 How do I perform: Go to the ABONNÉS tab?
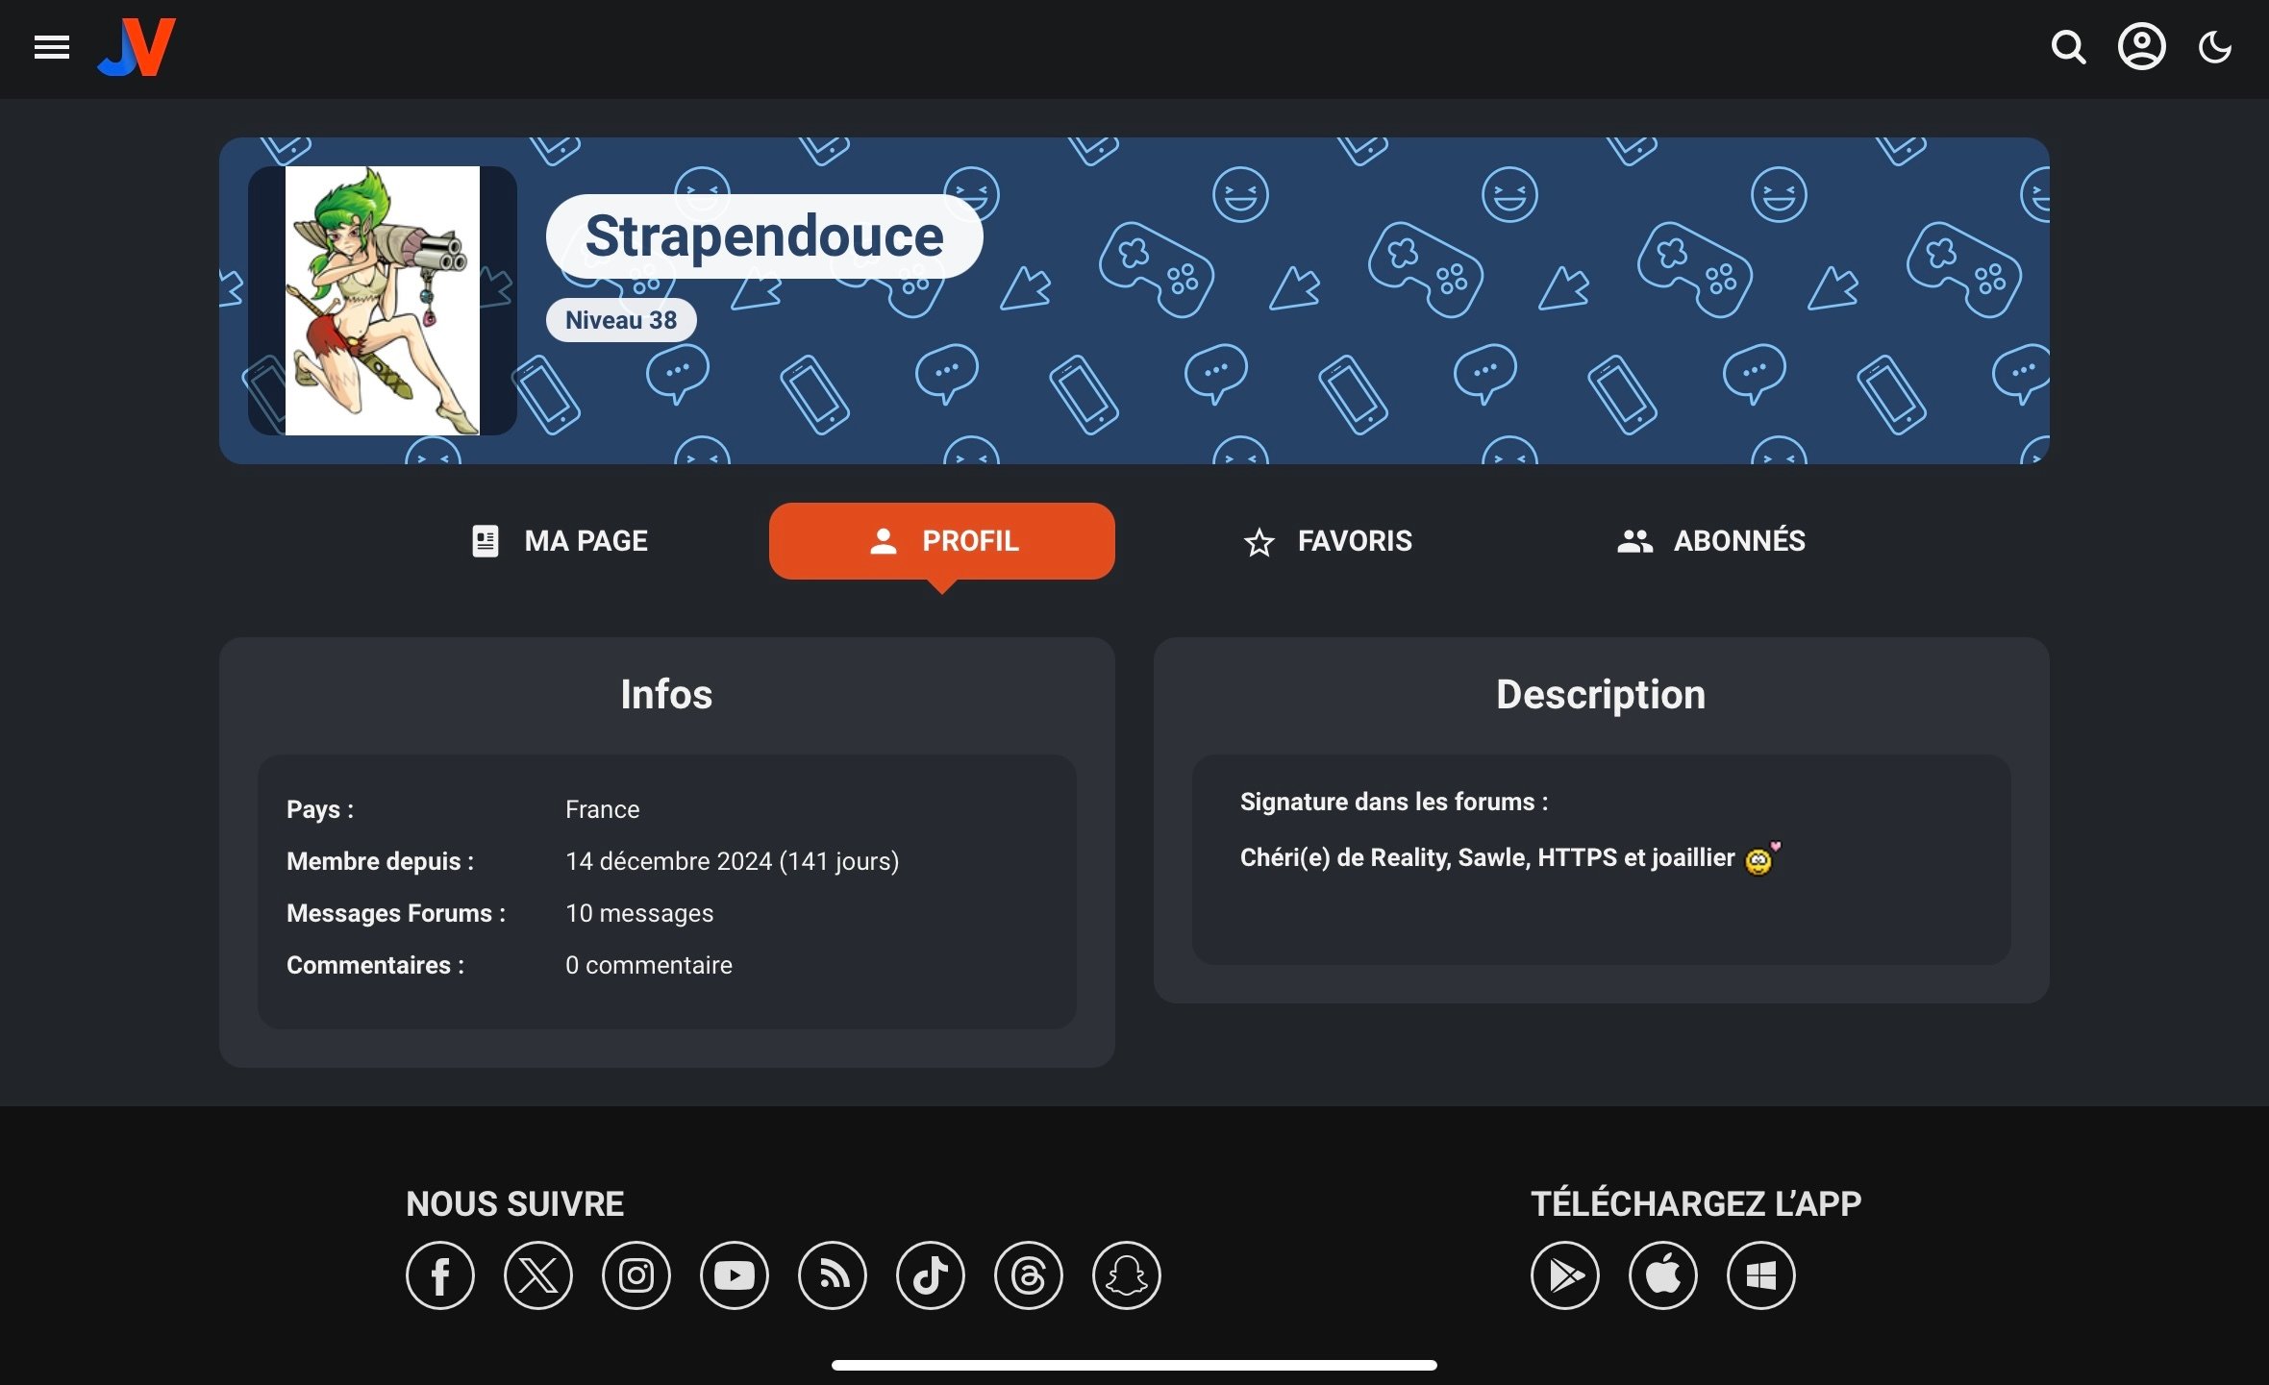[x=1710, y=541]
